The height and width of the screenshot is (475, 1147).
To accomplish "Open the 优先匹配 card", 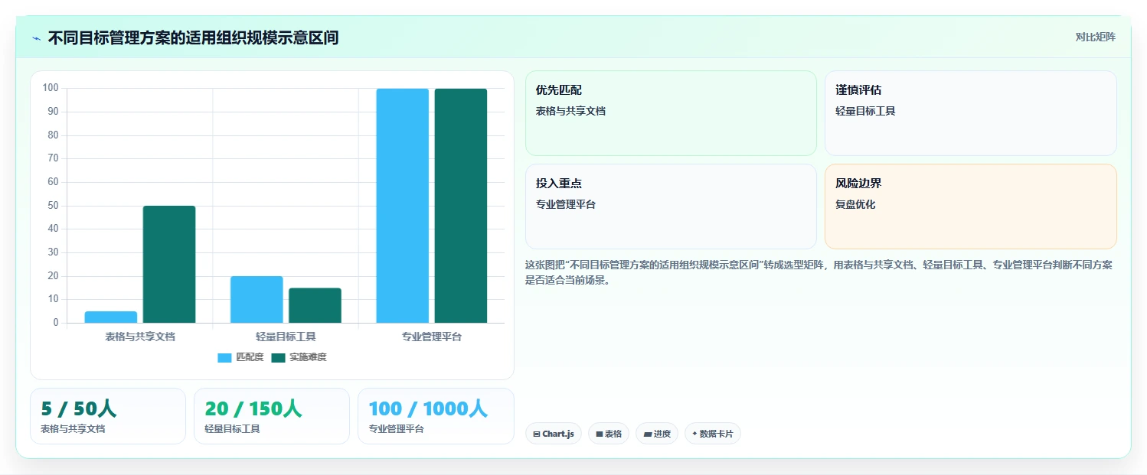I will coord(671,113).
